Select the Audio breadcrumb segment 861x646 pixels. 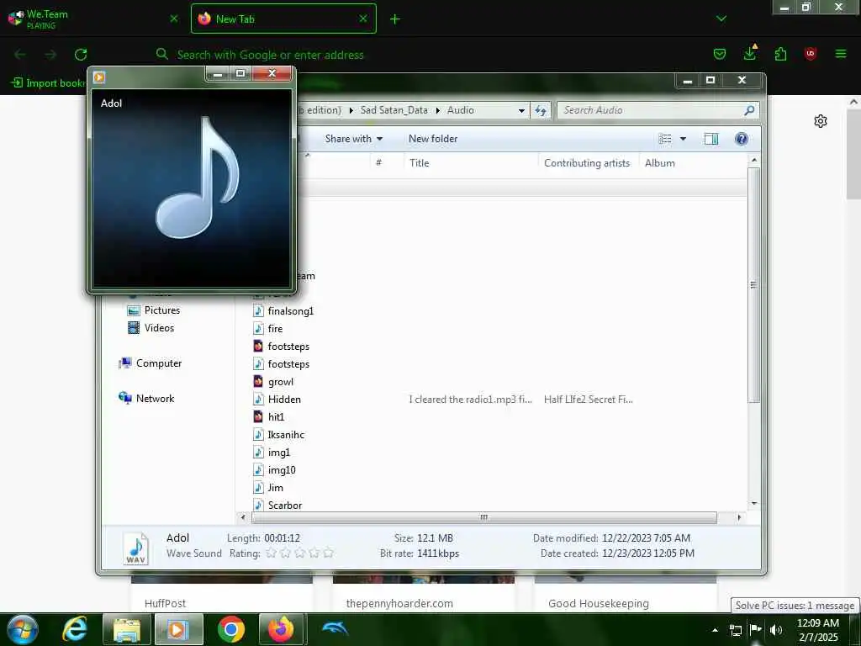click(x=460, y=110)
